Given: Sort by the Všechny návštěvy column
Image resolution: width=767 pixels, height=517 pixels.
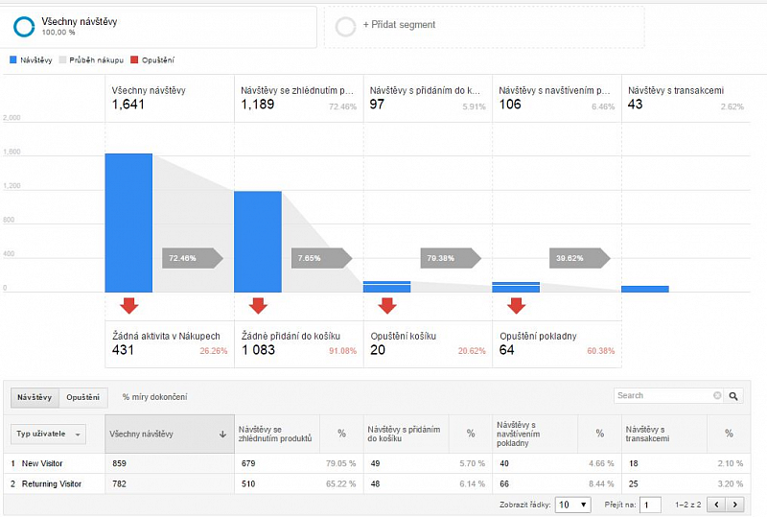Looking at the screenshot, I should coord(169,435).
